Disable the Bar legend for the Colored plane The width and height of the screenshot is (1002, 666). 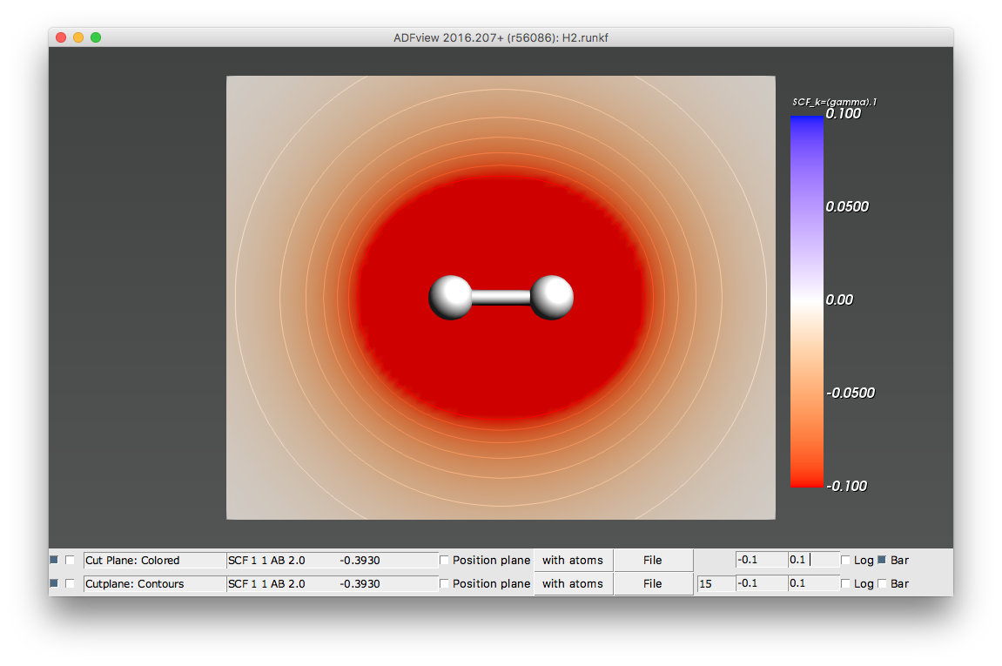[883, 560]
